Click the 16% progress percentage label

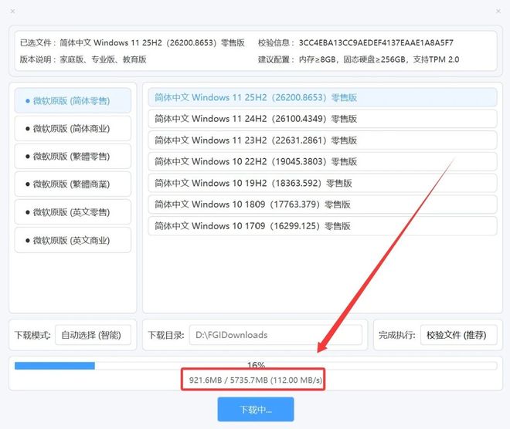click(256, 365)
